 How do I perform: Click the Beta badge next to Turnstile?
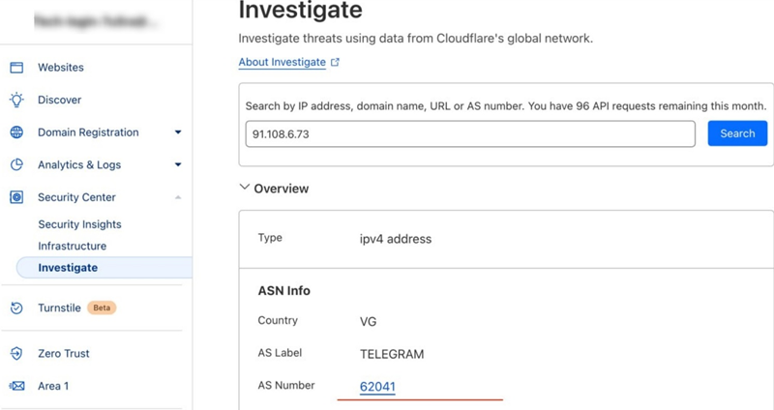(x=102, y=307)
